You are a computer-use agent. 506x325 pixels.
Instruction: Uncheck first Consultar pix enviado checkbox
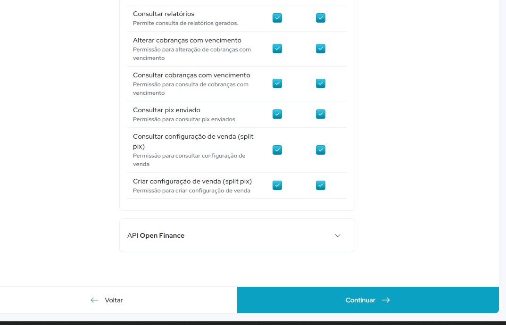click(x=277, y=114)
